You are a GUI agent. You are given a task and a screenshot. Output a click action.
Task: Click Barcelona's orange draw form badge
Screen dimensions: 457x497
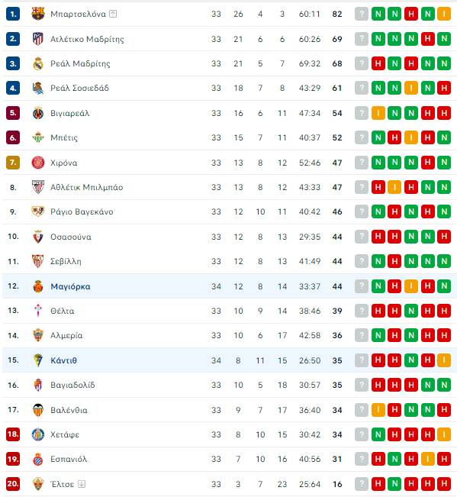[x=444, y=14]
